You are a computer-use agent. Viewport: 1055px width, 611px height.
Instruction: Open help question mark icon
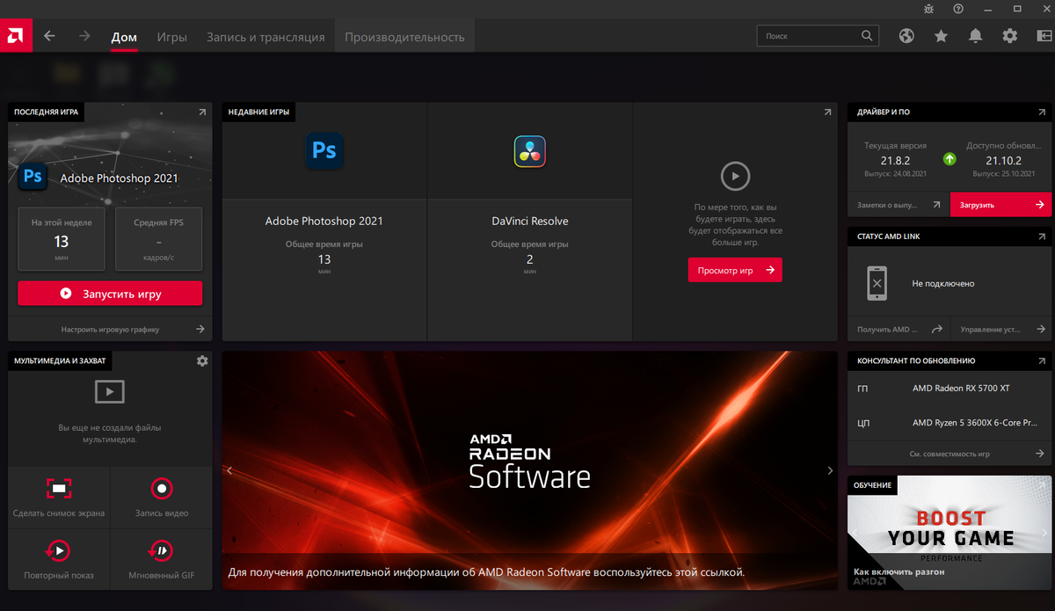point(958,8)
